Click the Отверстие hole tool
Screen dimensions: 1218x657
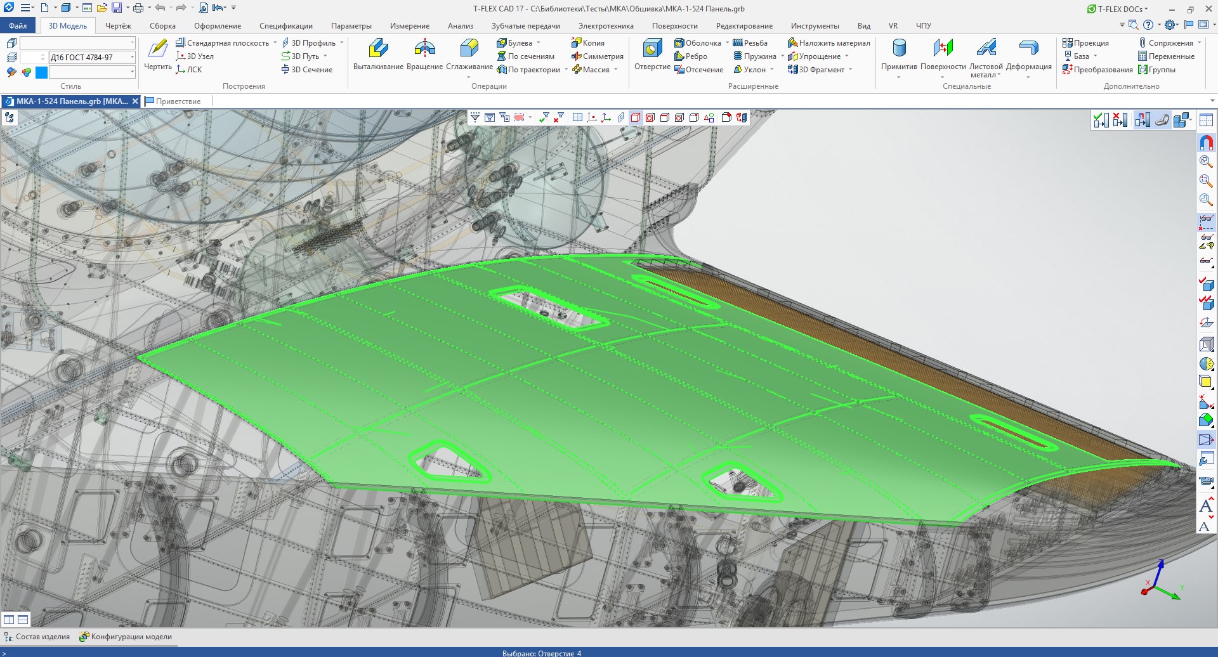[x=652, y=54]
